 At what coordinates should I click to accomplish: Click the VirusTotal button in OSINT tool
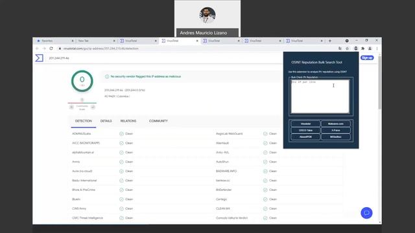tap(305, 124)
